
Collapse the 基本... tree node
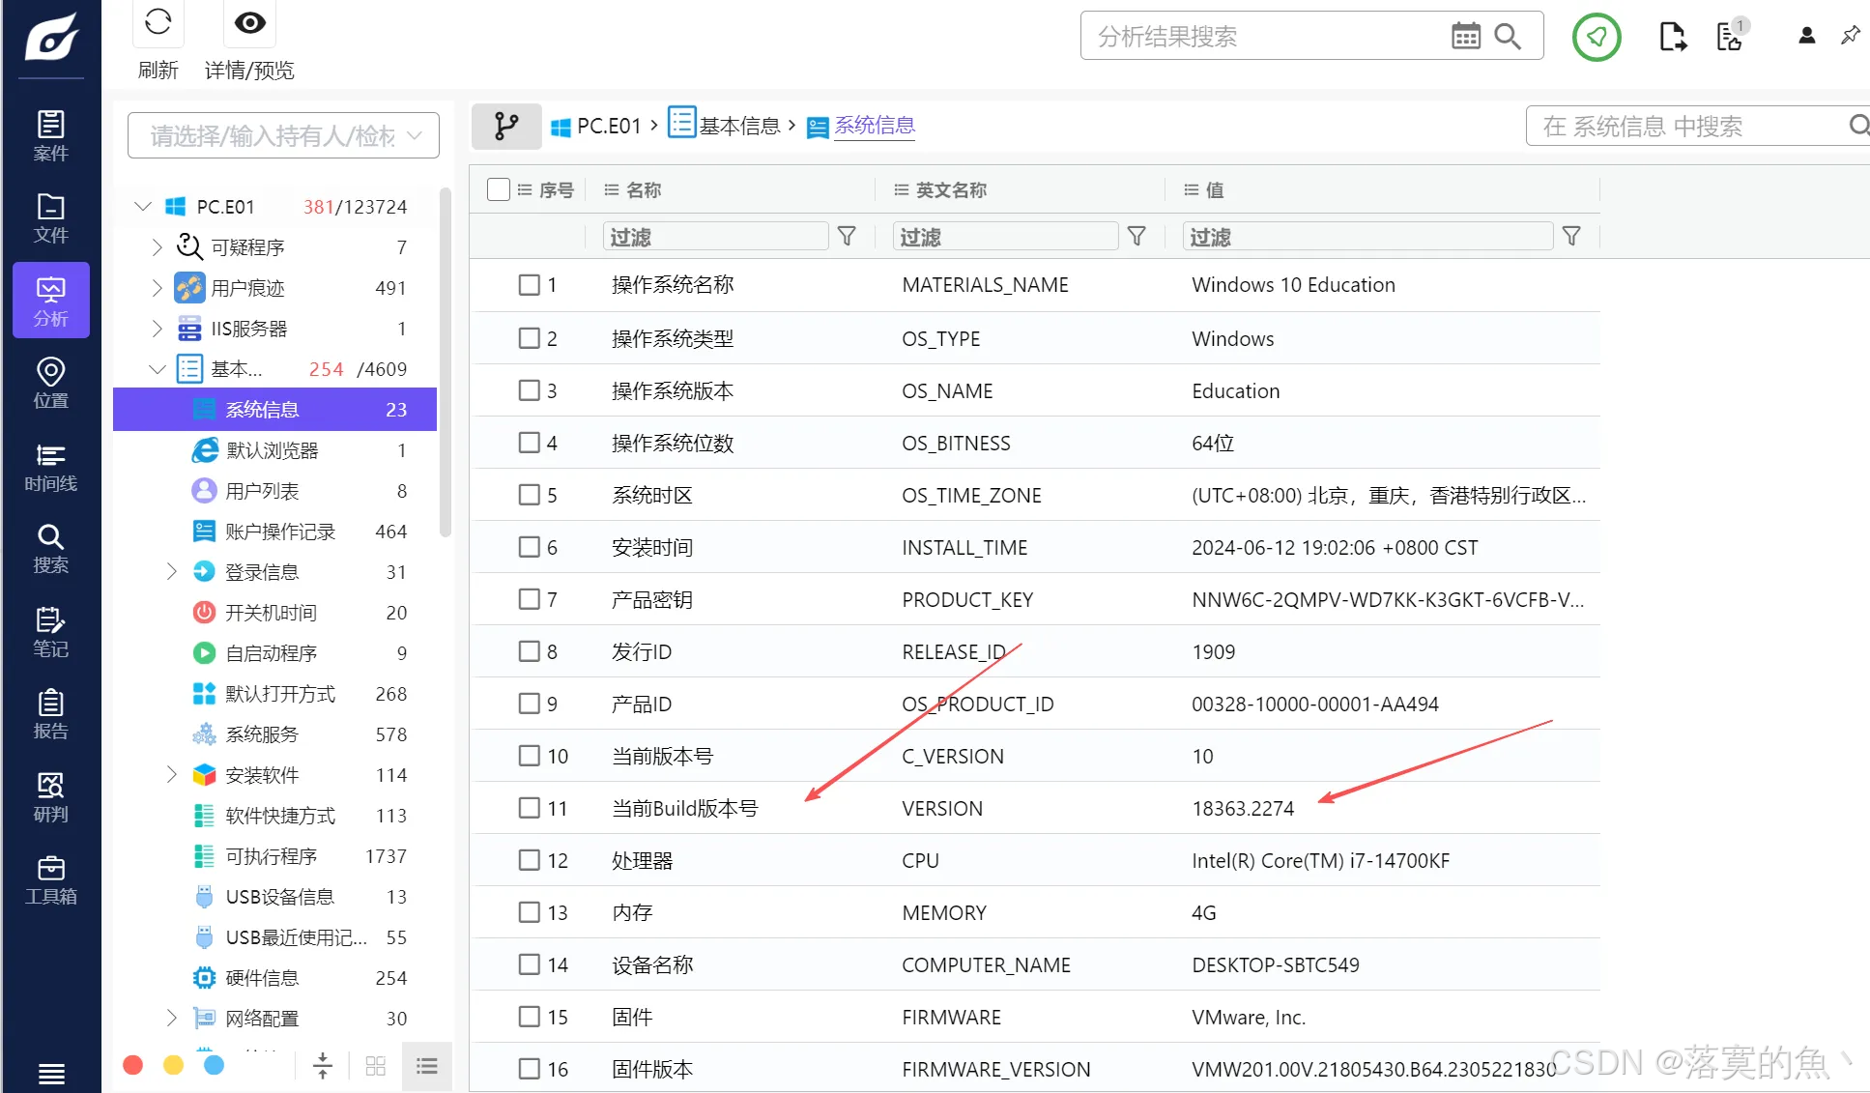(x=157, y=369)
